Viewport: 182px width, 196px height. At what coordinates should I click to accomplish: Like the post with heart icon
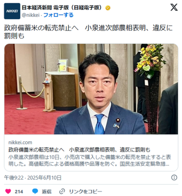pyautogui.click(x=8, y=191)
